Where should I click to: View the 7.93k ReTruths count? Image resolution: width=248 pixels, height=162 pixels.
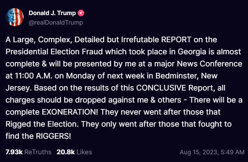pyautogui.click(x=14, y=152)
